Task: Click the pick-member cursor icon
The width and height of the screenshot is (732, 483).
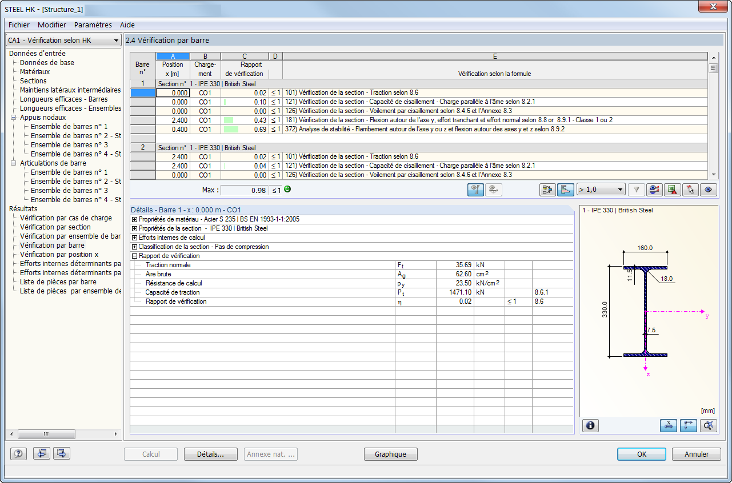Action: [x=691, y=190]
